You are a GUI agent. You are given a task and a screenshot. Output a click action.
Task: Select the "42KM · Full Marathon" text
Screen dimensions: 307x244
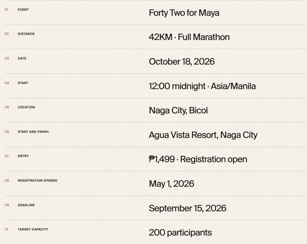pyautogui.click(x=189, y=37)
